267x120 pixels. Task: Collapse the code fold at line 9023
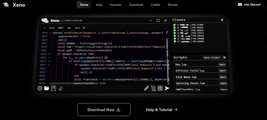(x=49, y=58)
